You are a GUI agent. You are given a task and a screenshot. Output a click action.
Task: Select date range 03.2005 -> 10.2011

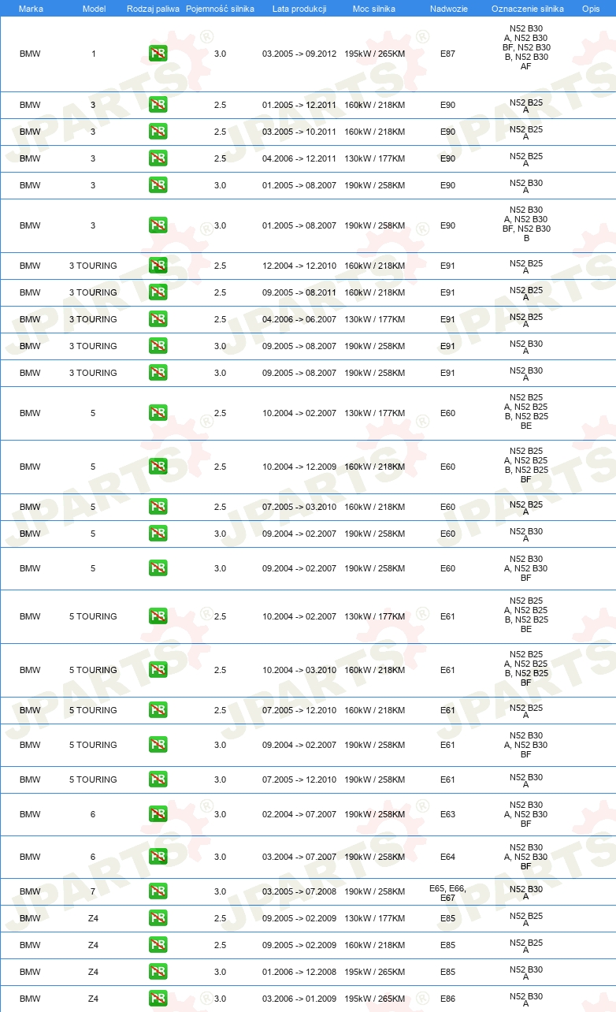[x=299, y=132]
